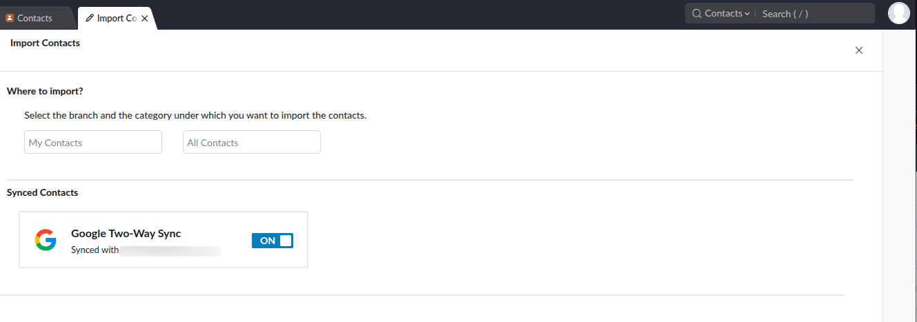
Task: Select the Import Contacts tab label
Action: (116, 19)
